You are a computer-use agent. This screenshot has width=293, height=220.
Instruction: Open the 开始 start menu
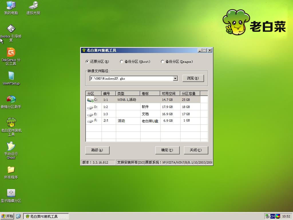(x=7, y=216)
